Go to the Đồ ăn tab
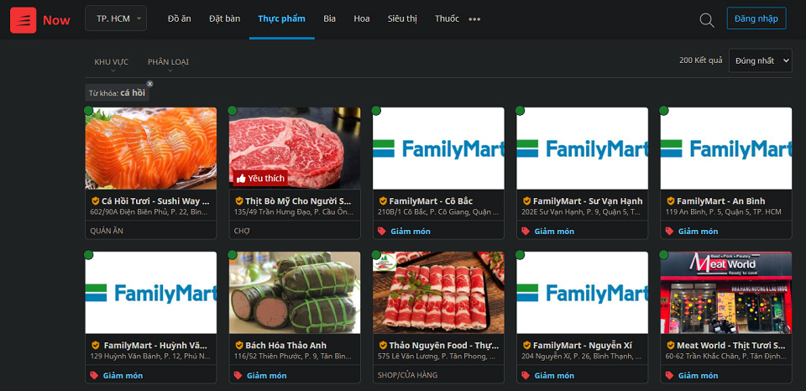Screen dimensions: 806x391 coord(180,19)
